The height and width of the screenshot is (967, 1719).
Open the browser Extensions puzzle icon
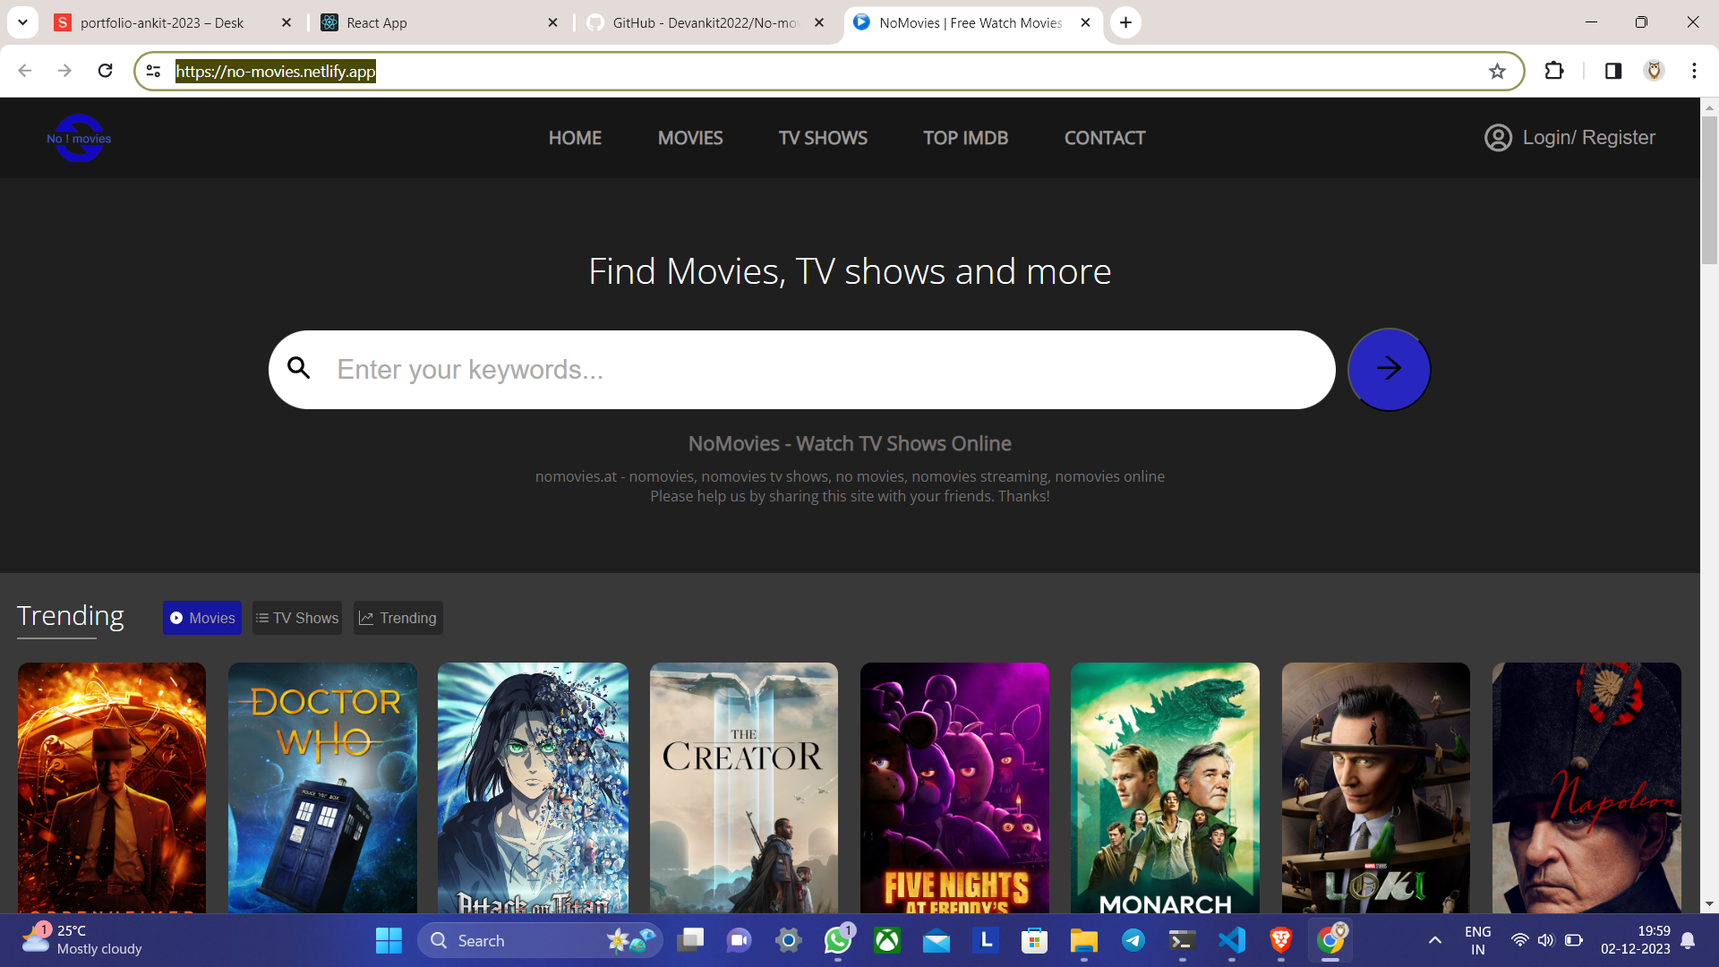(x=1554, y=71)
